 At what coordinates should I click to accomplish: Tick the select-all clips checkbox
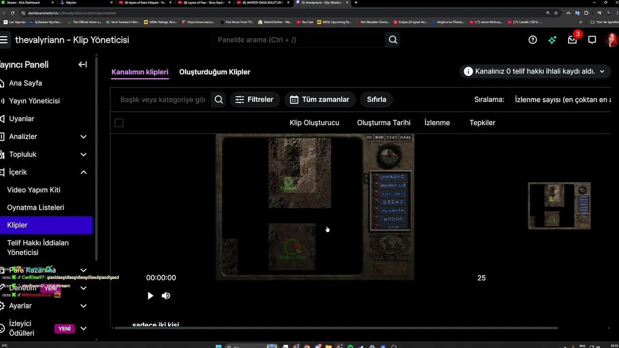119,123
